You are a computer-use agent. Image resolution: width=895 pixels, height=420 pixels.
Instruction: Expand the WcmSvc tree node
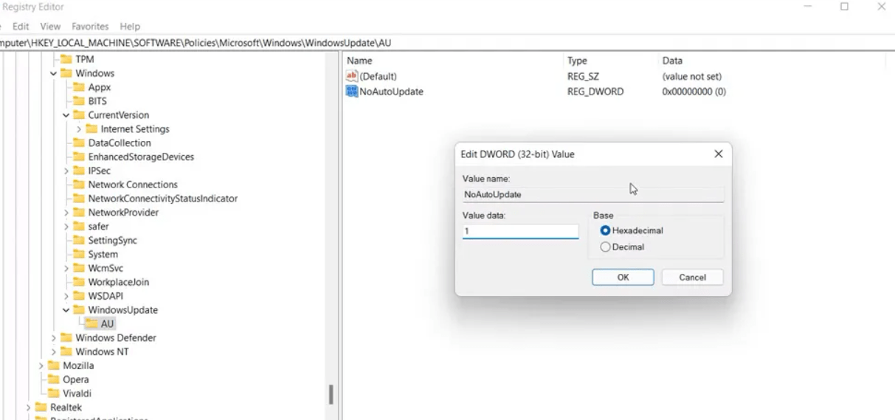[x=66, y=269]
